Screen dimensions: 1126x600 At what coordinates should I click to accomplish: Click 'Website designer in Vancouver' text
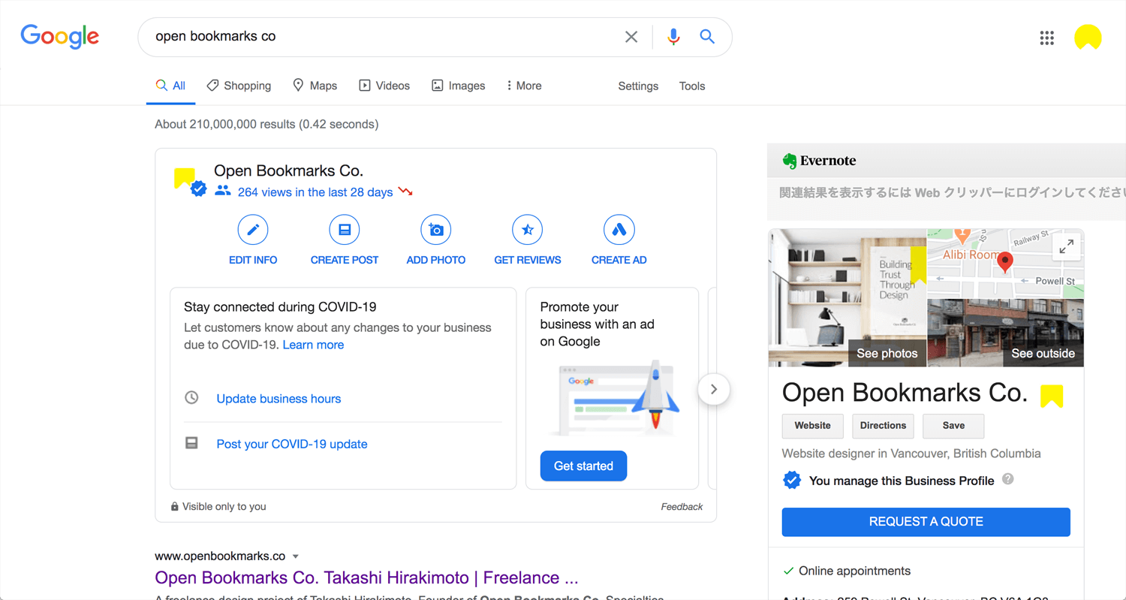point(911,454)
